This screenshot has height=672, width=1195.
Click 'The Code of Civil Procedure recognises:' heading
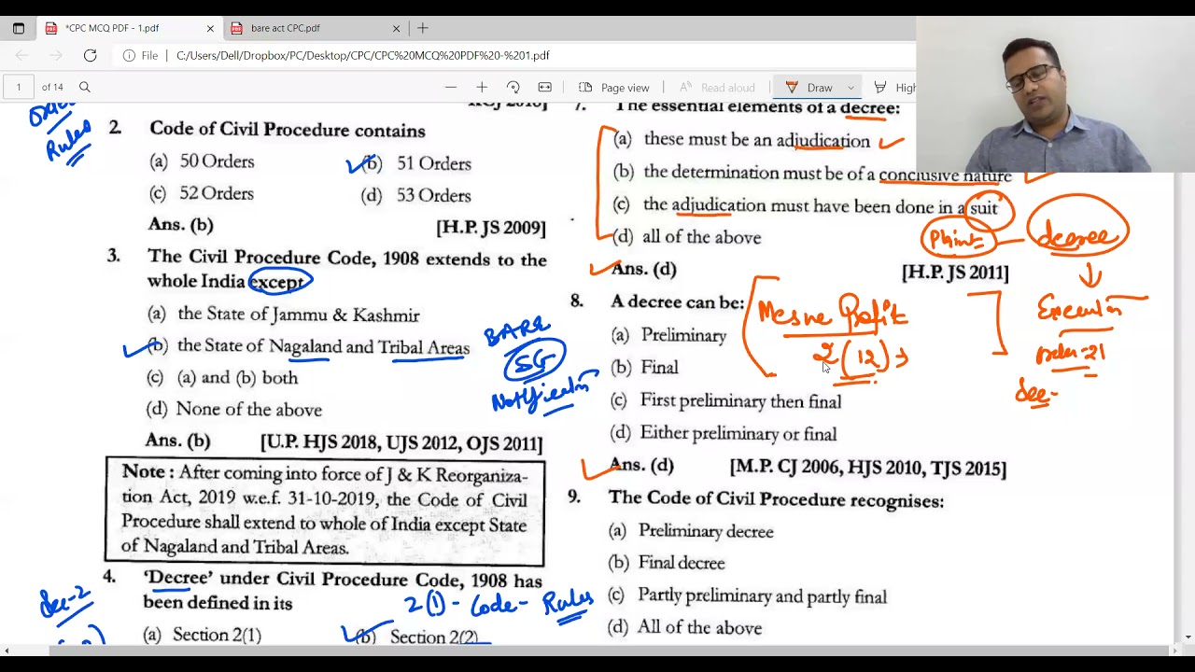pyautogui.click(x=776, y=500)
